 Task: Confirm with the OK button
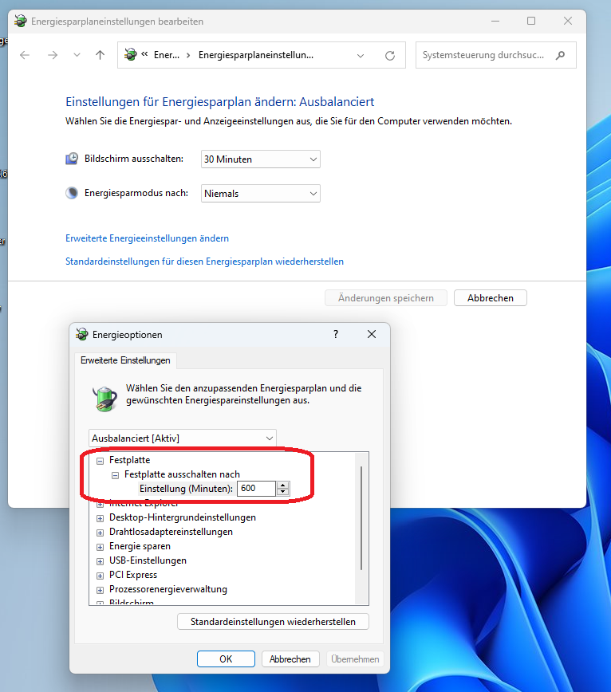[226, 659]
